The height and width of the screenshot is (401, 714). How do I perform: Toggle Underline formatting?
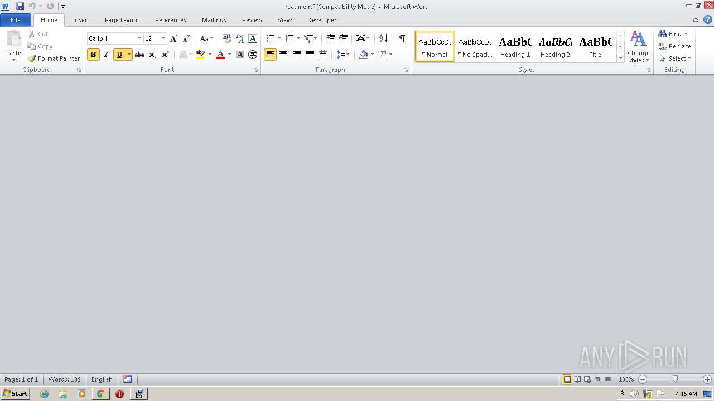click(x=119, y=55)
